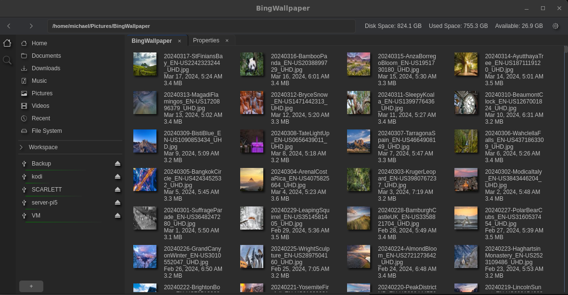Expand the Workspace section
This screenshot has height=295, width=568.
21,147
